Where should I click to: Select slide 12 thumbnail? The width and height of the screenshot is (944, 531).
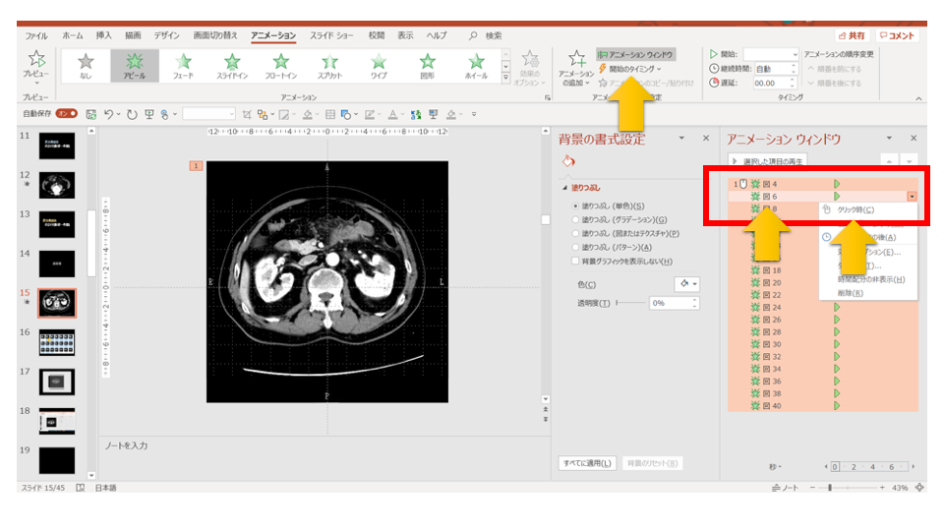click(x=57, y=185)
